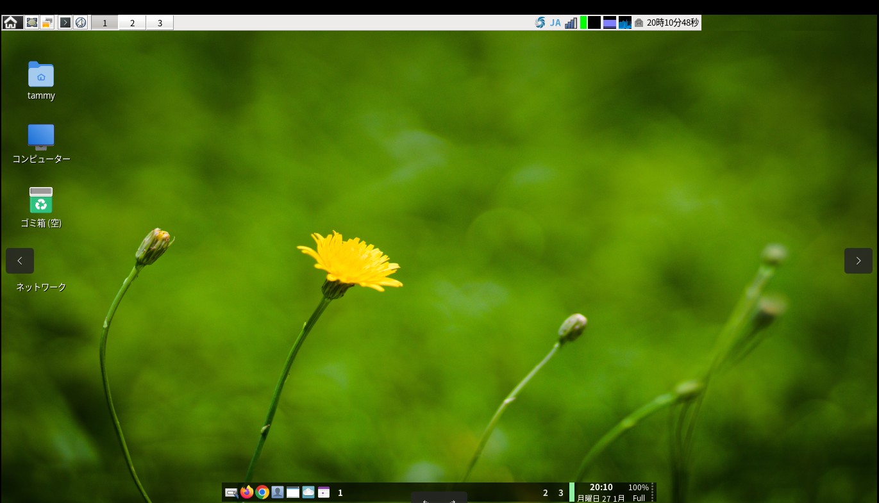Click the dark chevron icon on the top panel
Viewport: 879px width, 503px height.
(65, 22)
